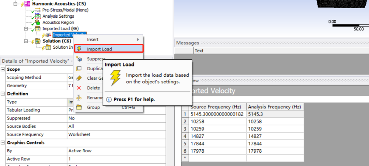Click Analysis Frequency (Hz) column header
The image size is (369, 166).
275,107
